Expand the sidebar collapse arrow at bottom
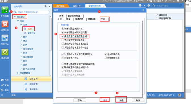 tap(2, 95)
